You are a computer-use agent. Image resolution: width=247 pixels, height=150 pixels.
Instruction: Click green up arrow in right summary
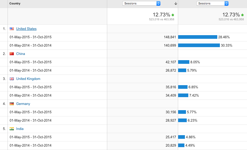click(242, 15)
